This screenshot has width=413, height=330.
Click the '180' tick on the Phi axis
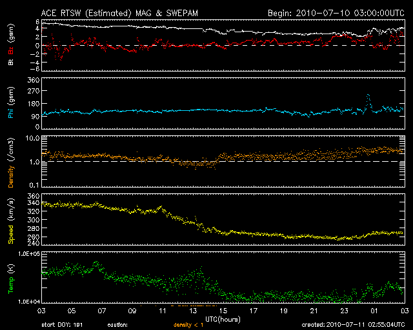pyautogui.click(x=34, y=104)
